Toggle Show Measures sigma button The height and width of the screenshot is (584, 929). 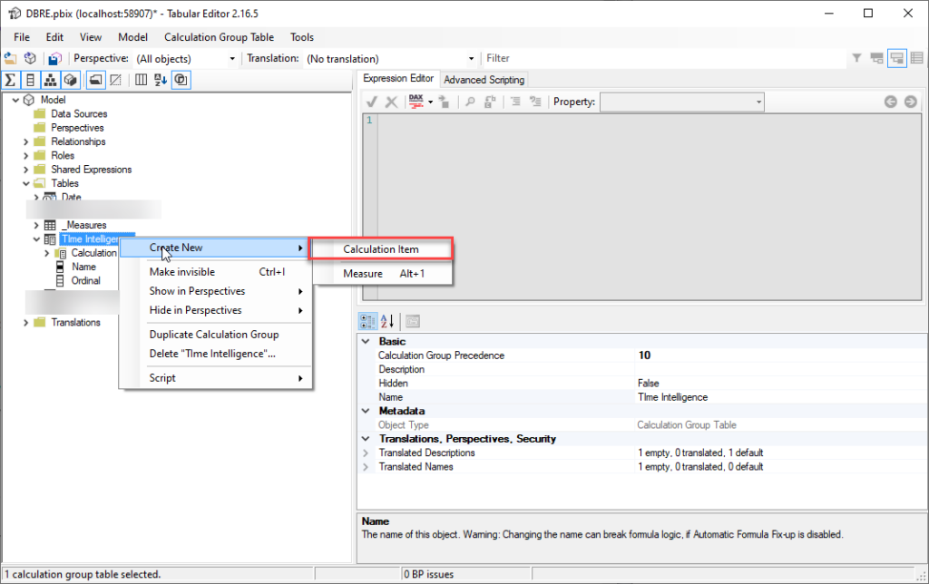click(x=10, y=80)
